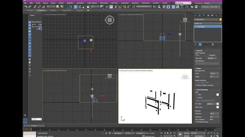Open the Animation menu
The image size is (245, 137).
coord(80,3)
